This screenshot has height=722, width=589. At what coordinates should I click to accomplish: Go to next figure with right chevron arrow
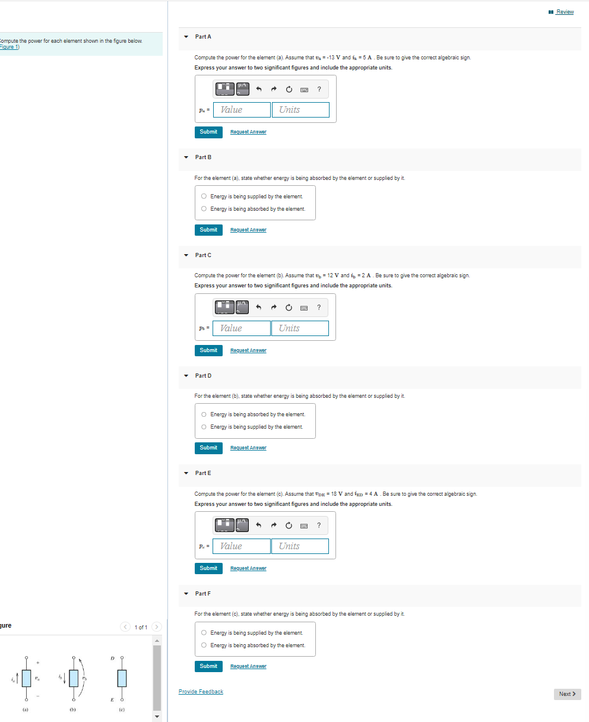156,626
